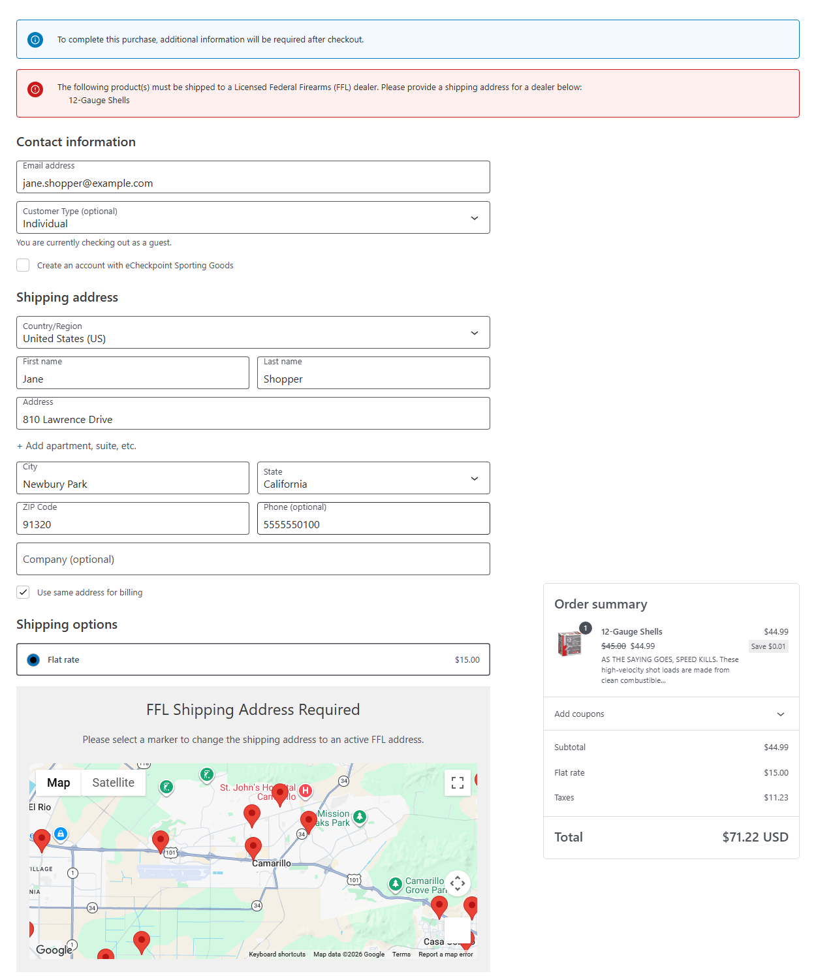Open the State dropdown showing California
816x978 pixels.
373,478
